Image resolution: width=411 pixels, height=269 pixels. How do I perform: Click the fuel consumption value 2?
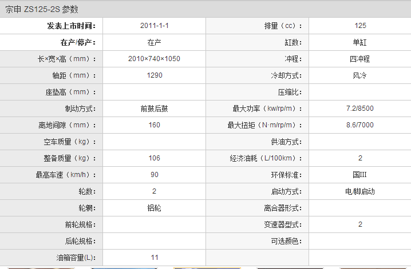pos(360,158)
